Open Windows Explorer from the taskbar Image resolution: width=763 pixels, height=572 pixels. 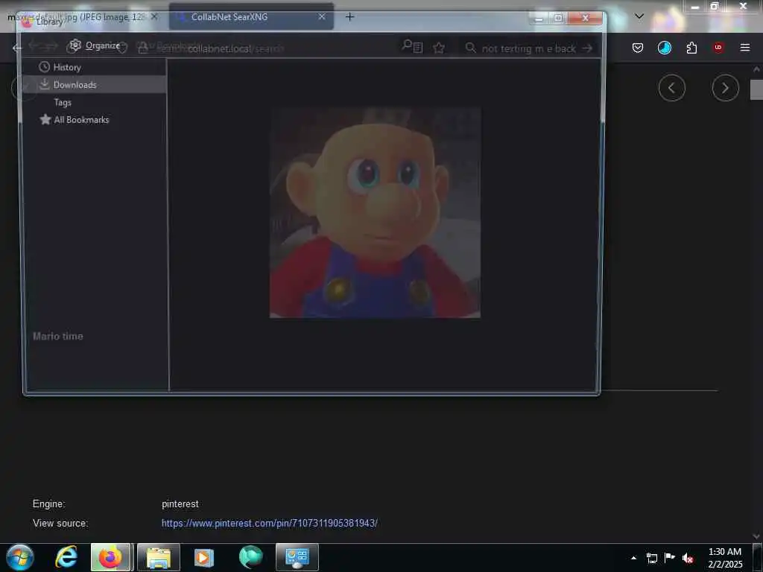coord(159,557)
